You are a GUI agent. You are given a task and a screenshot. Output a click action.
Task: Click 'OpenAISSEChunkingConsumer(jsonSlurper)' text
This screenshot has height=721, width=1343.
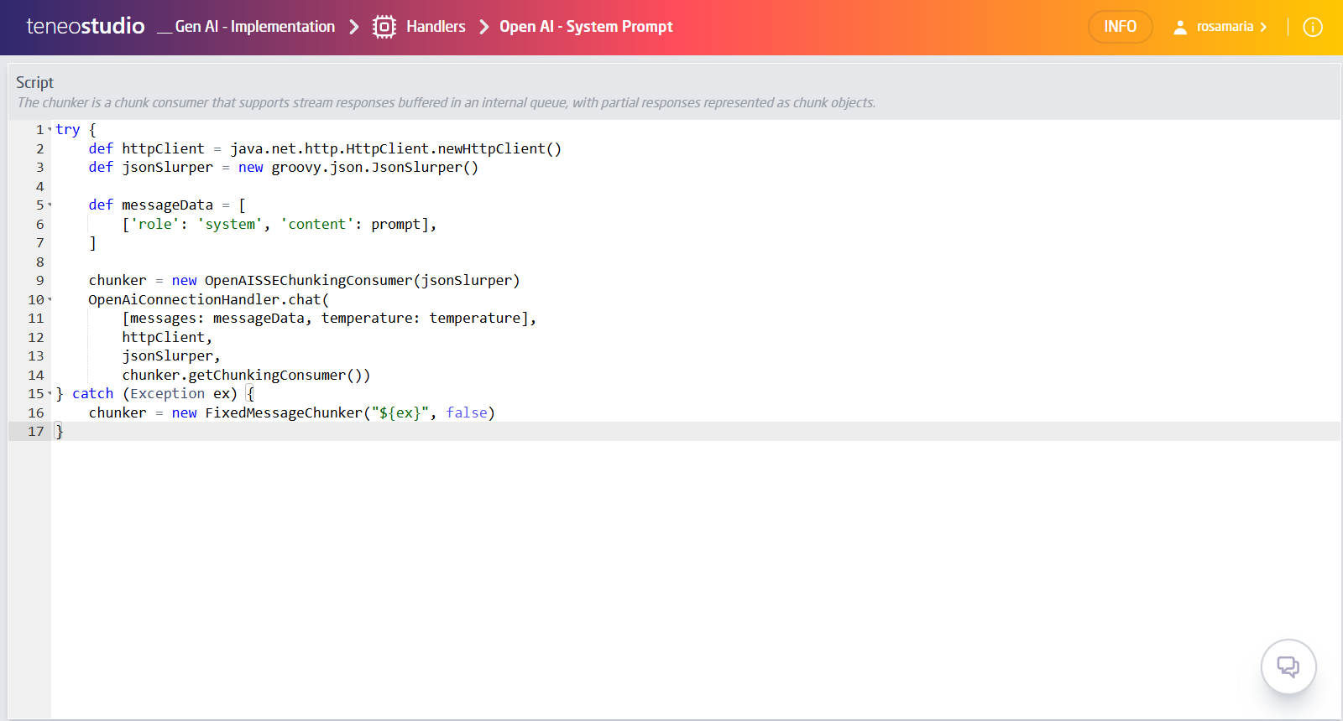[363, 281]
